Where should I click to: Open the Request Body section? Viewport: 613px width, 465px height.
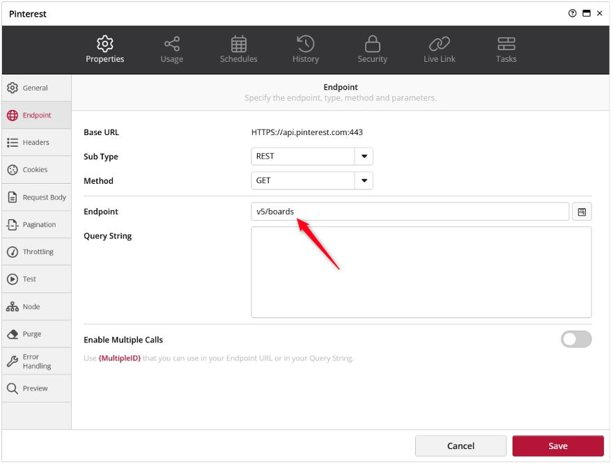pyautogui.click(x=37, y=198)
